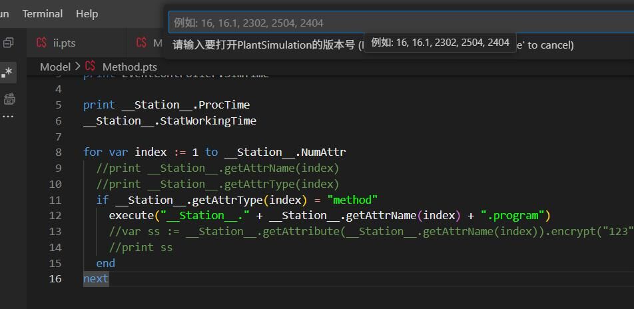Open the robot-shaped activity bar icon

click(x=9, y=99)
